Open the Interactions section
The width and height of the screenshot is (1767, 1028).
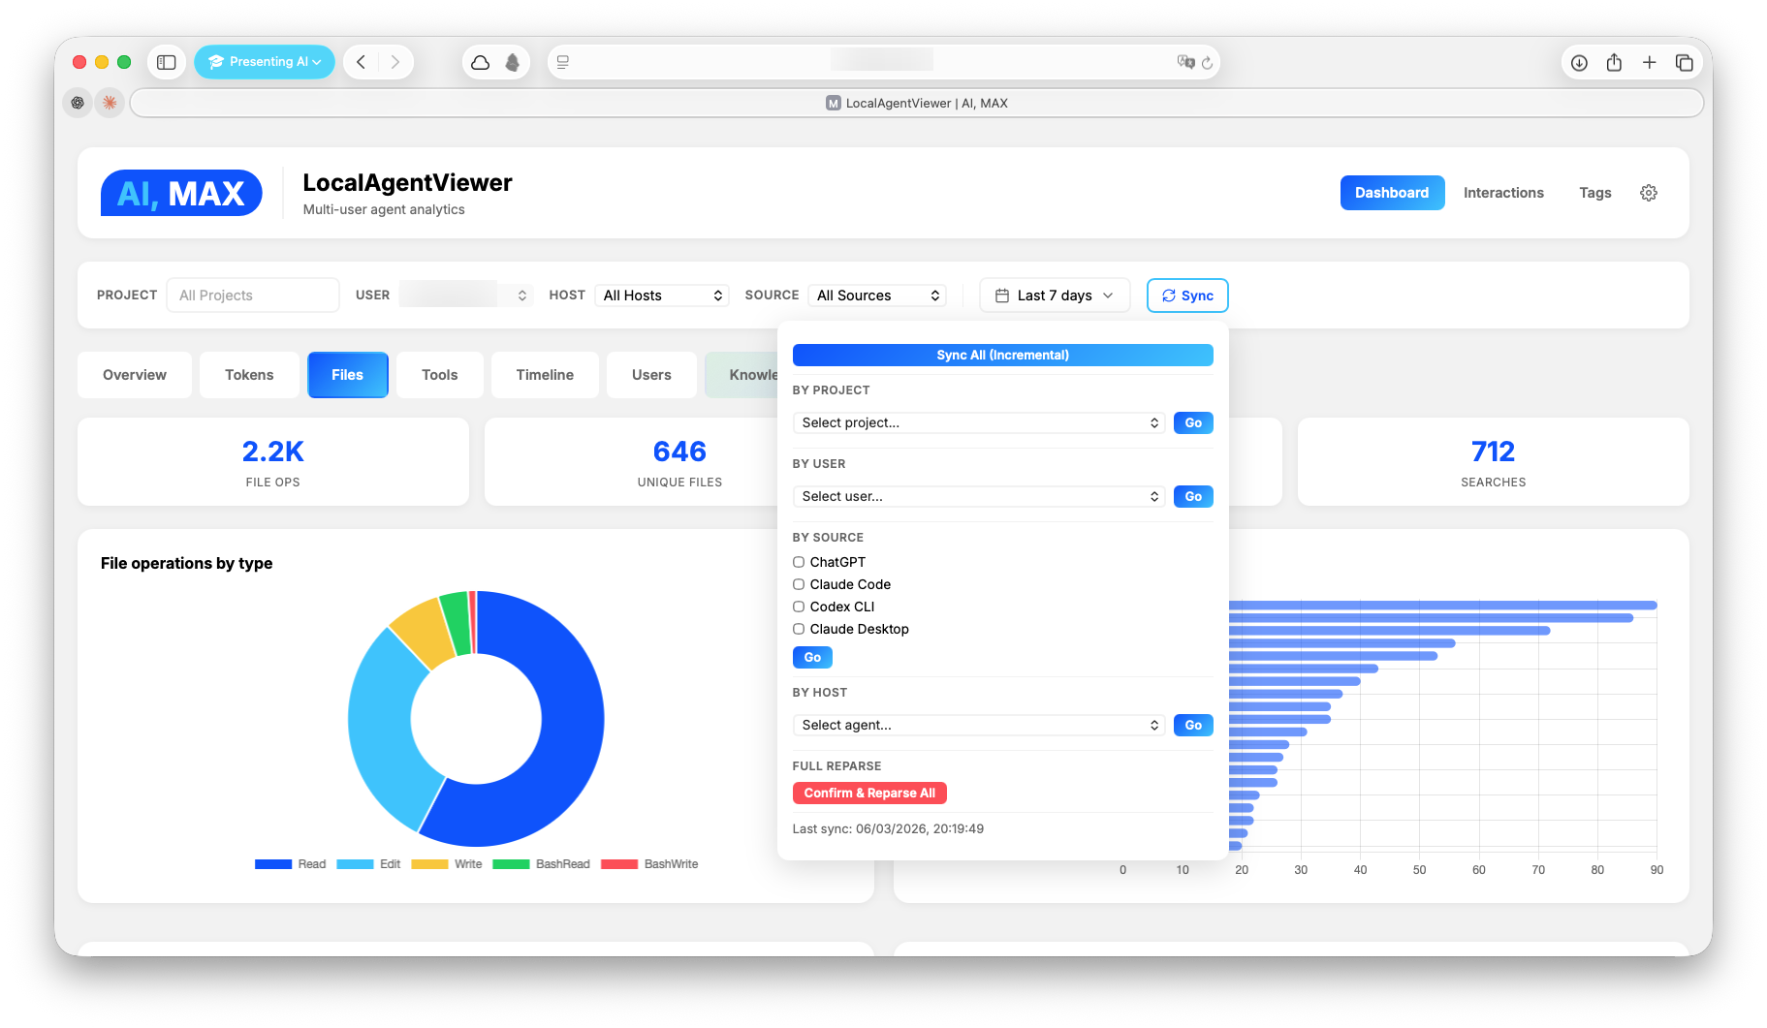pyautogui.click(x=1503, y=193)
